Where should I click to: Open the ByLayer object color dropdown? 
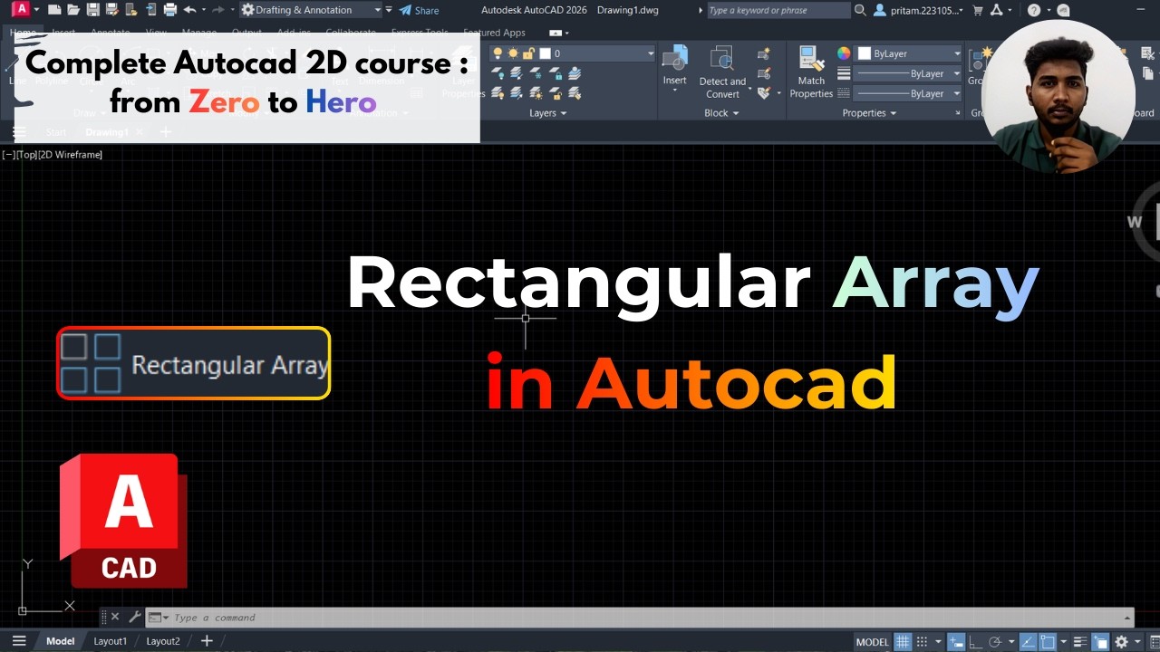908,53
